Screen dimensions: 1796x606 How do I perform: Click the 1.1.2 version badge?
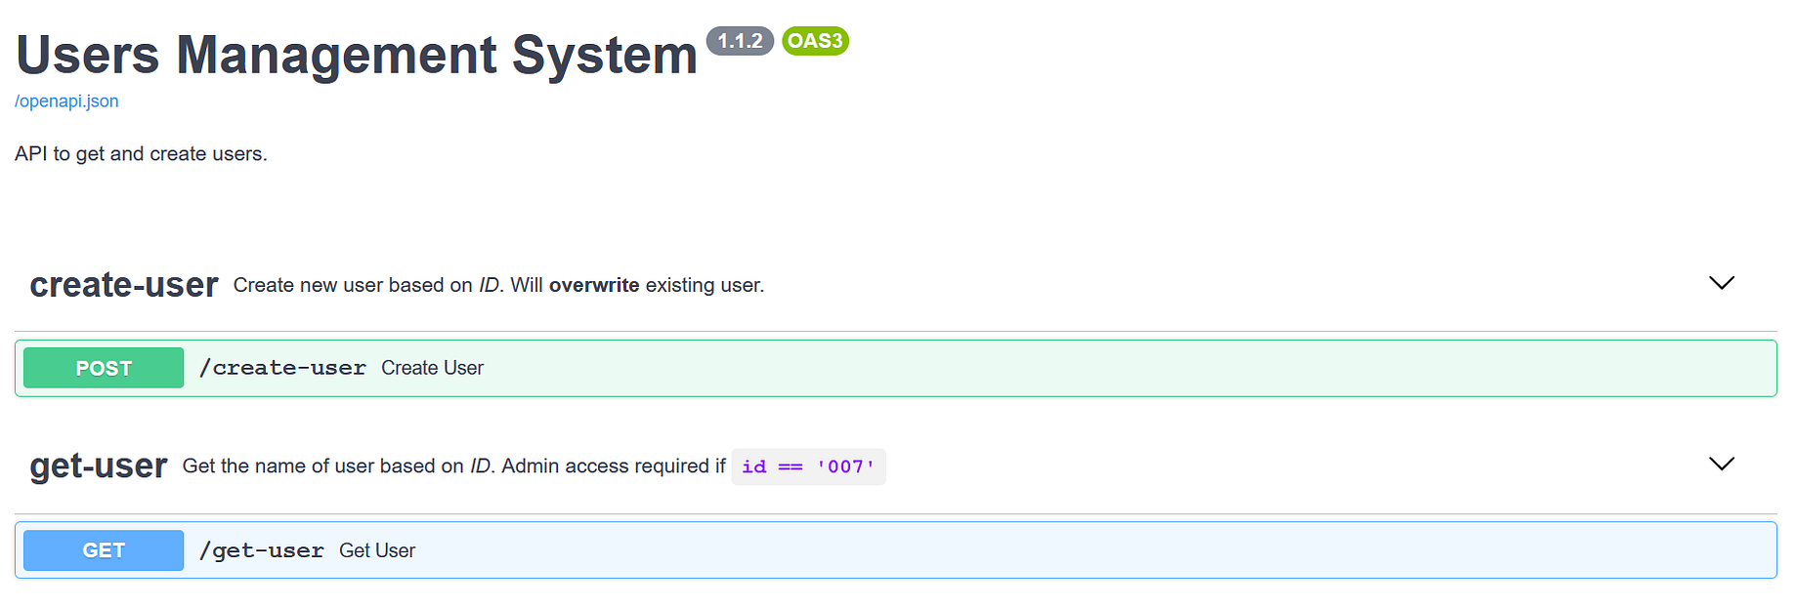(x=740, y=41)
